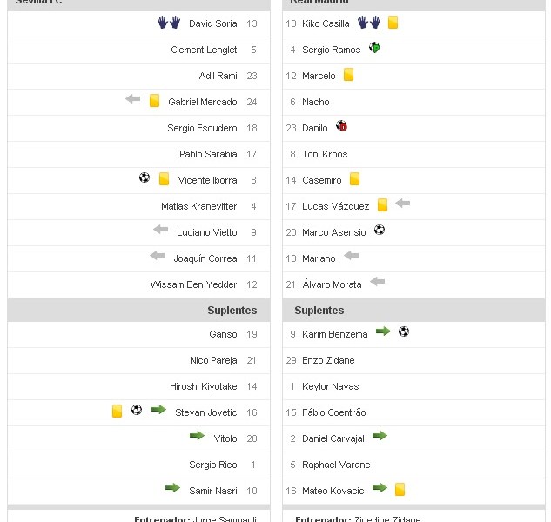Viewport: 551px width, 522px height.
Task: Click the yellow card next to Mateo Kovacic
Action: 400,490
